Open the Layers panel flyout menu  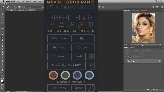(163, 47)
